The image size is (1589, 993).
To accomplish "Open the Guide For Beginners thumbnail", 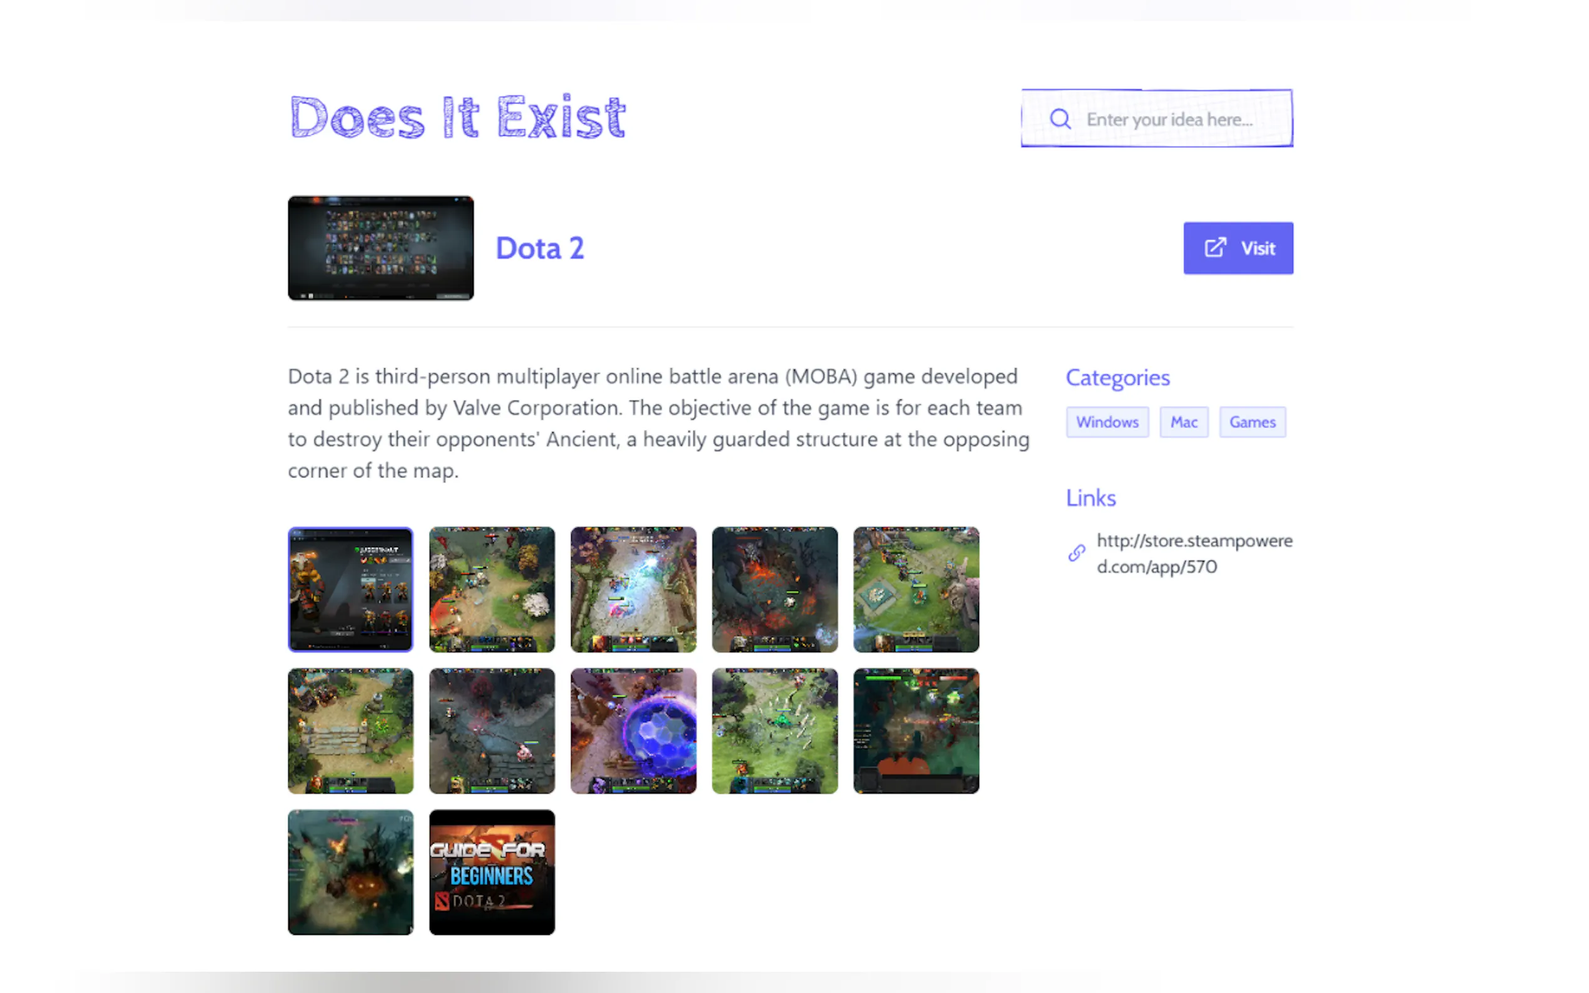I will point(492,872).
